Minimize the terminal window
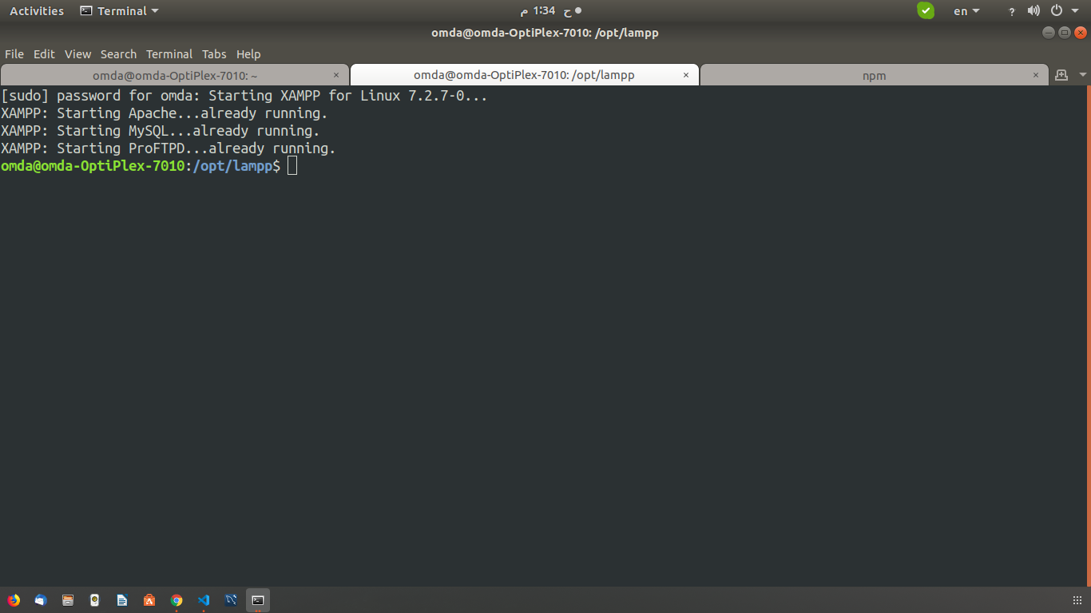 pyautogui.click(x=1049, y=33)
